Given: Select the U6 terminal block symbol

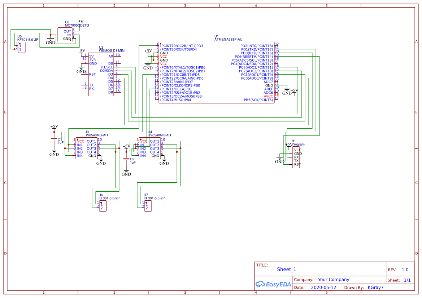Looking at the screenshot, I should pyautogui.click(x=103, y=206).
